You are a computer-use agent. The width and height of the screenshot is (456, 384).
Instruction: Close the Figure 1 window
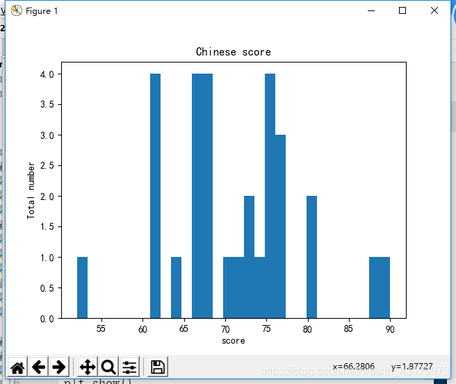coord(434,10)
